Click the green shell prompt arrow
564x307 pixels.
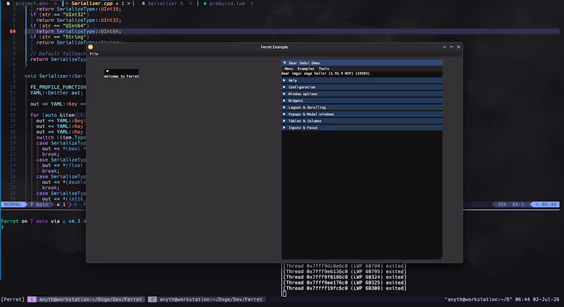click(x=3, y=227)
